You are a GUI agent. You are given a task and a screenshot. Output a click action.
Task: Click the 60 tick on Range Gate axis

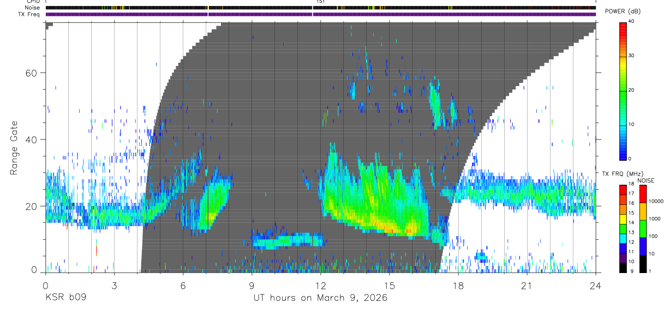pyautogui.click(x=32, y=72)
